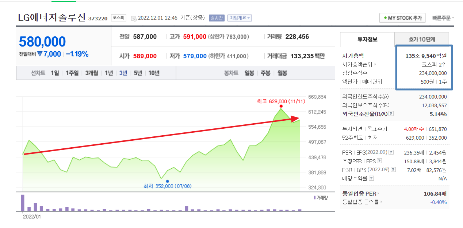Open the PBR BPS help tooltip icon
This screenshot has height=228, width=463.
393,169
